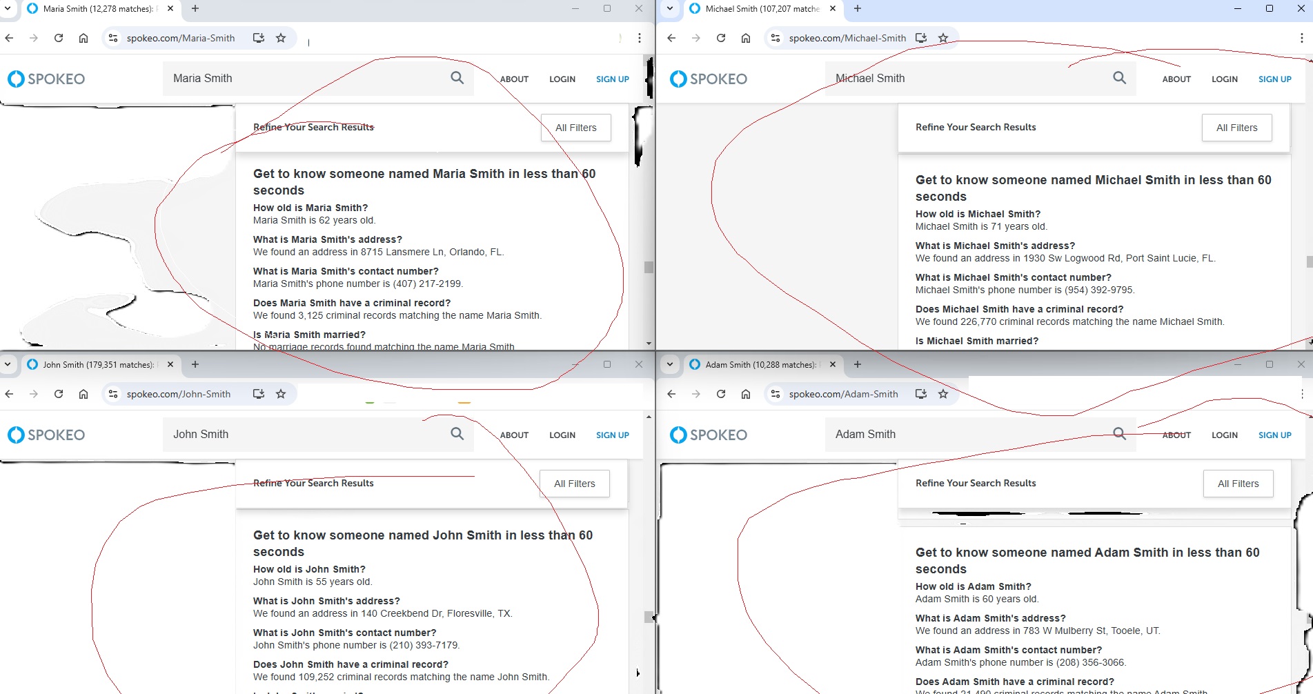The width and height of the screenshot is (1313, 694).
Task: Click the back arrow in the Michael Smith window
Action: pyautogui.click(x=671, y=38)
